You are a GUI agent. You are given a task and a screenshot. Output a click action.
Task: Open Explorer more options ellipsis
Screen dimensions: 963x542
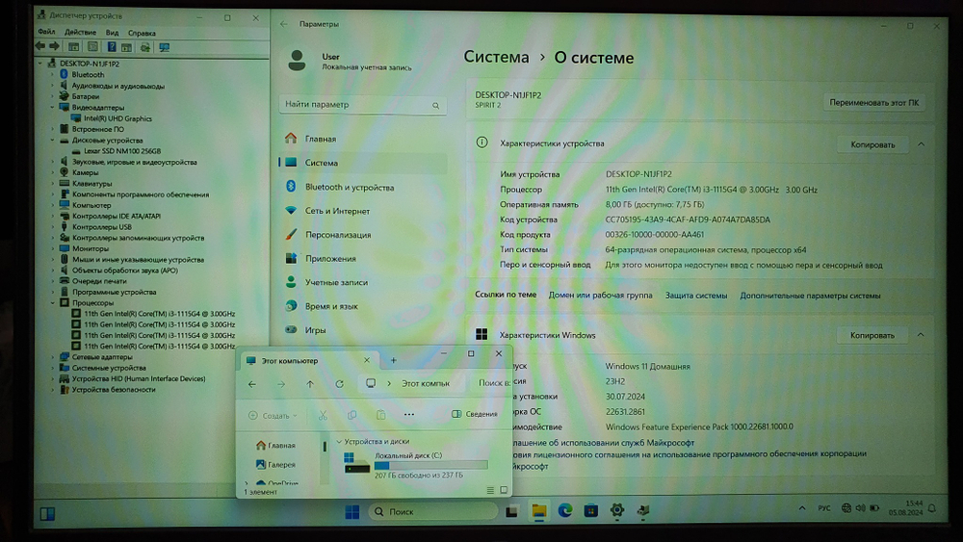[409, 415]
